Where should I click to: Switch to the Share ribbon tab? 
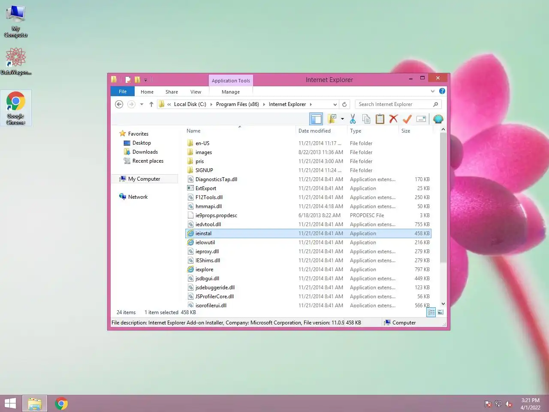pos(172,92)
